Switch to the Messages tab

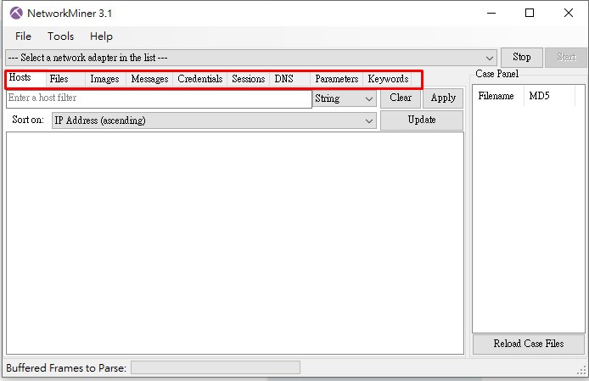tap(149, 79)
